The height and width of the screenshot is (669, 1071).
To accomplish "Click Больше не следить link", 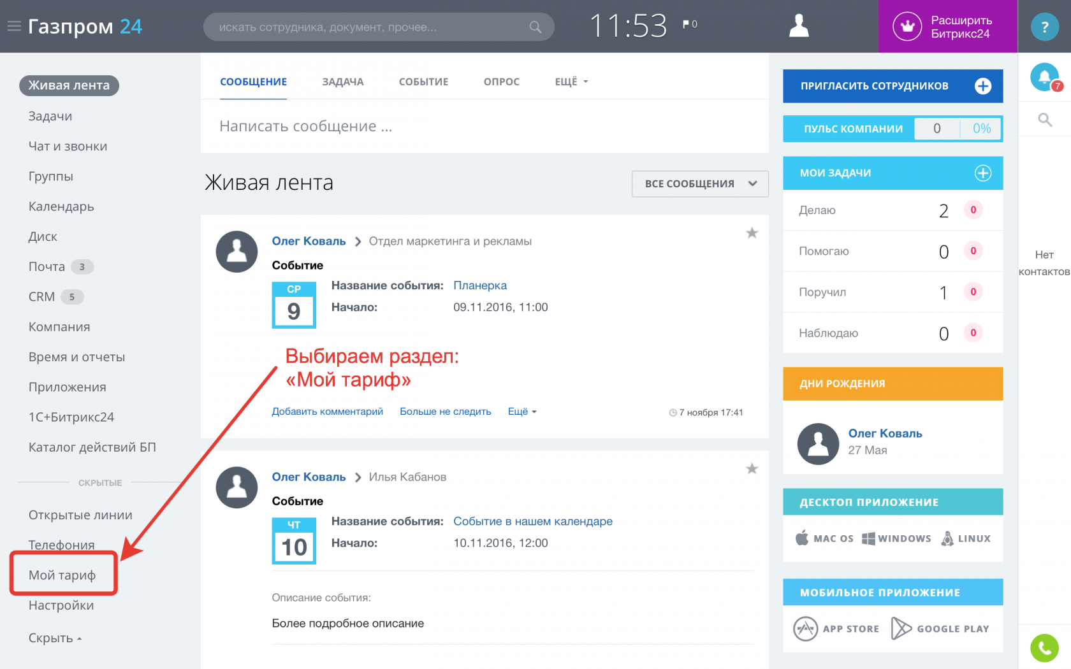I will [445, 412].
